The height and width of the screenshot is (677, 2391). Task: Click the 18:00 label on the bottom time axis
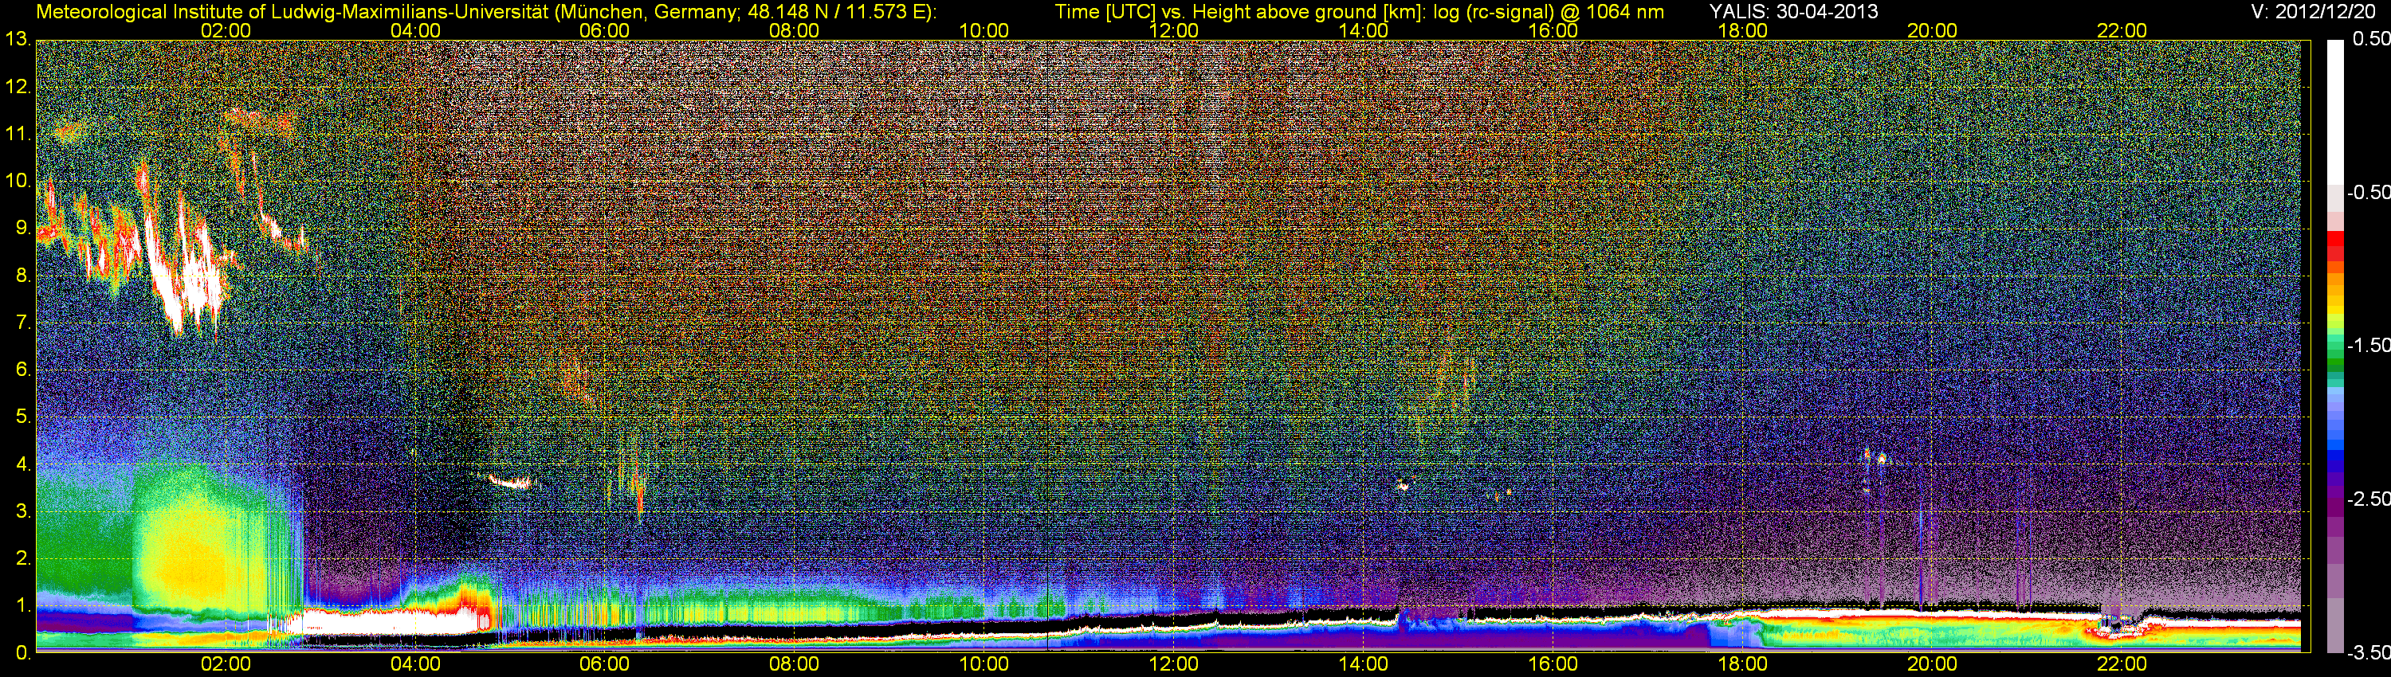[1742, 664]
